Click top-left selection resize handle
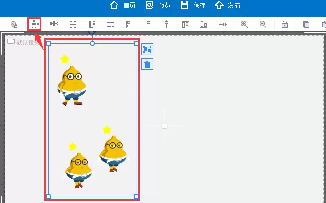 tap(48, 43)
